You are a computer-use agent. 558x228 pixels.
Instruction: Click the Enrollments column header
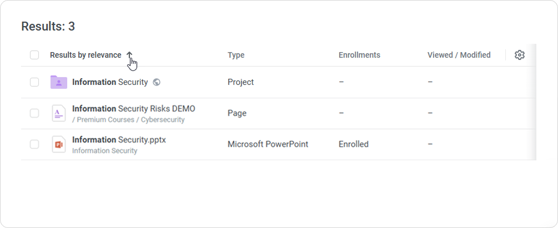pyautogui.click(x=359, y=55)
